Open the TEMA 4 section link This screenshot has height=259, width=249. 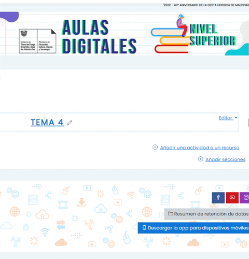click(x=47, y=122)
